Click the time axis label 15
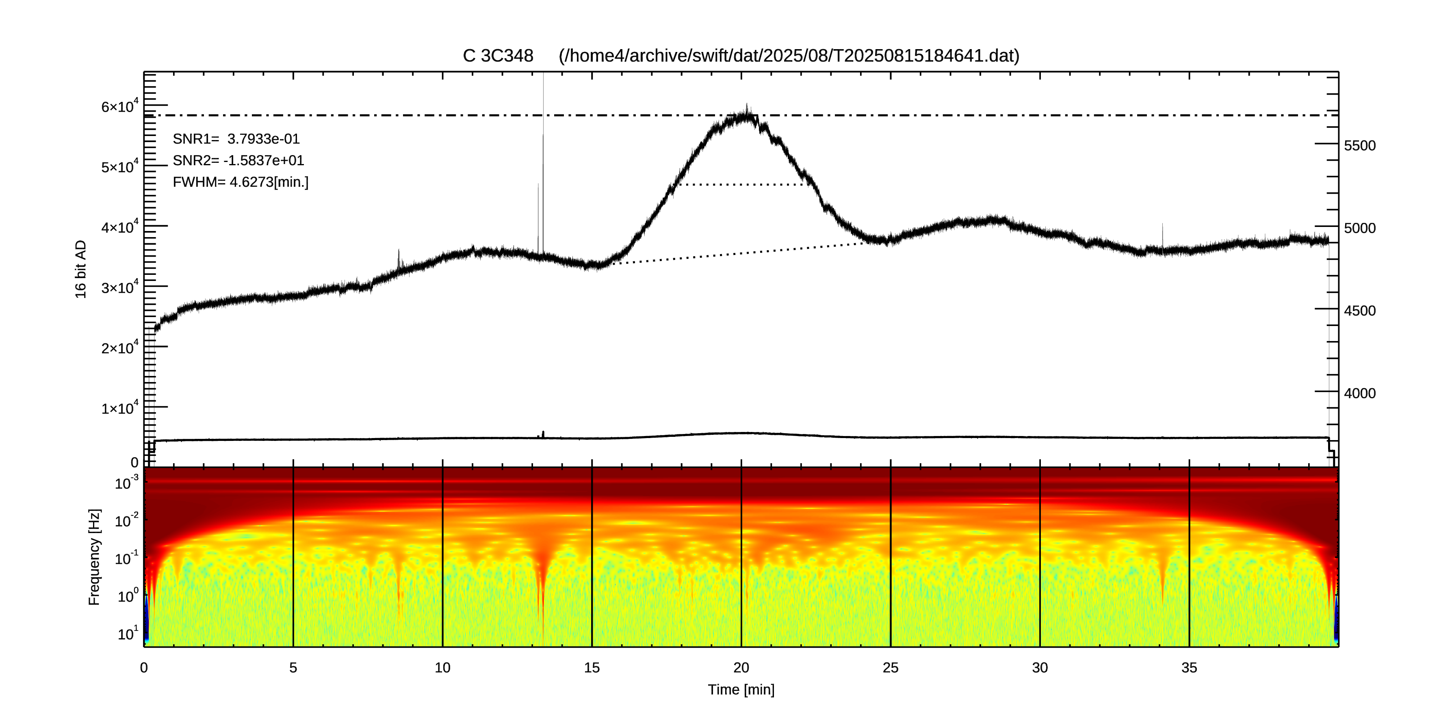Image resolution: width=1439 pixels, height=719 pixels. coord(592,667)
